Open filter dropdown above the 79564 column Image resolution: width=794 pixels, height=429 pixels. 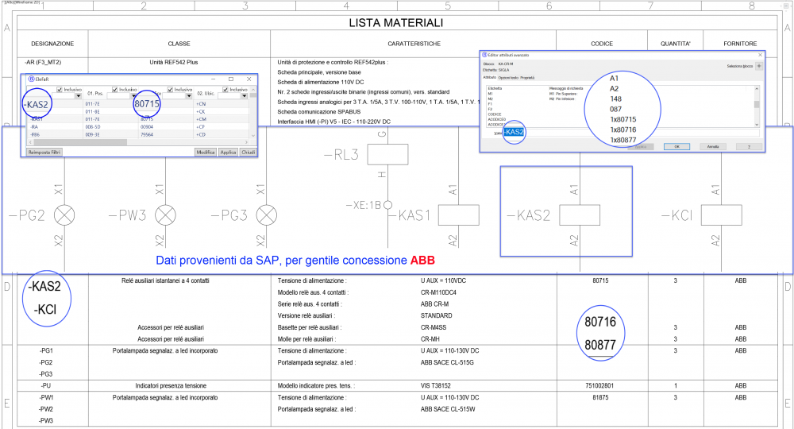[x=189, y=96]
